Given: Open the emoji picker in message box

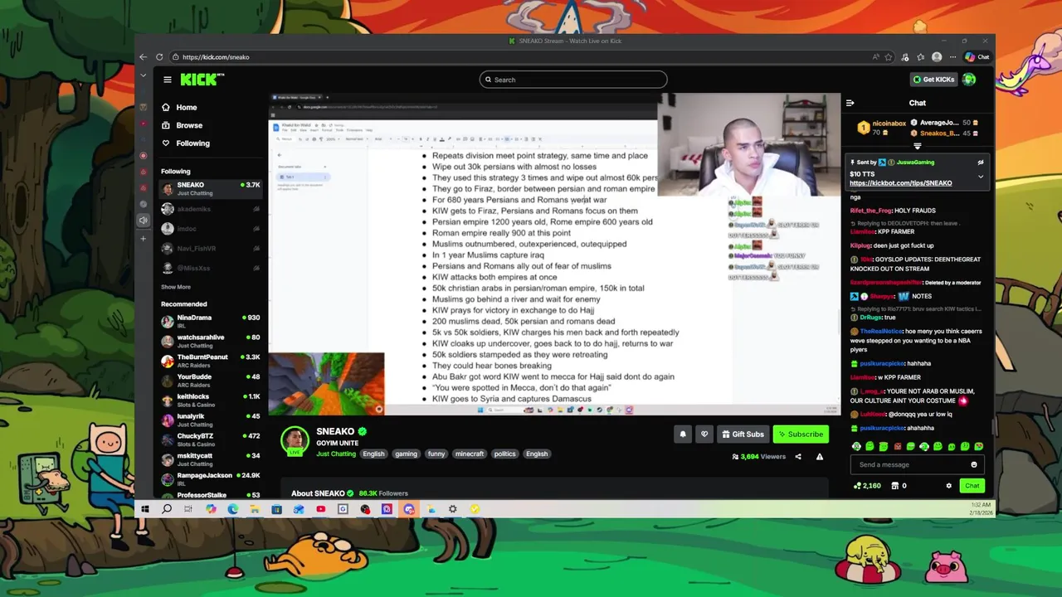Looking at the screenshot, I should [974, 464].
